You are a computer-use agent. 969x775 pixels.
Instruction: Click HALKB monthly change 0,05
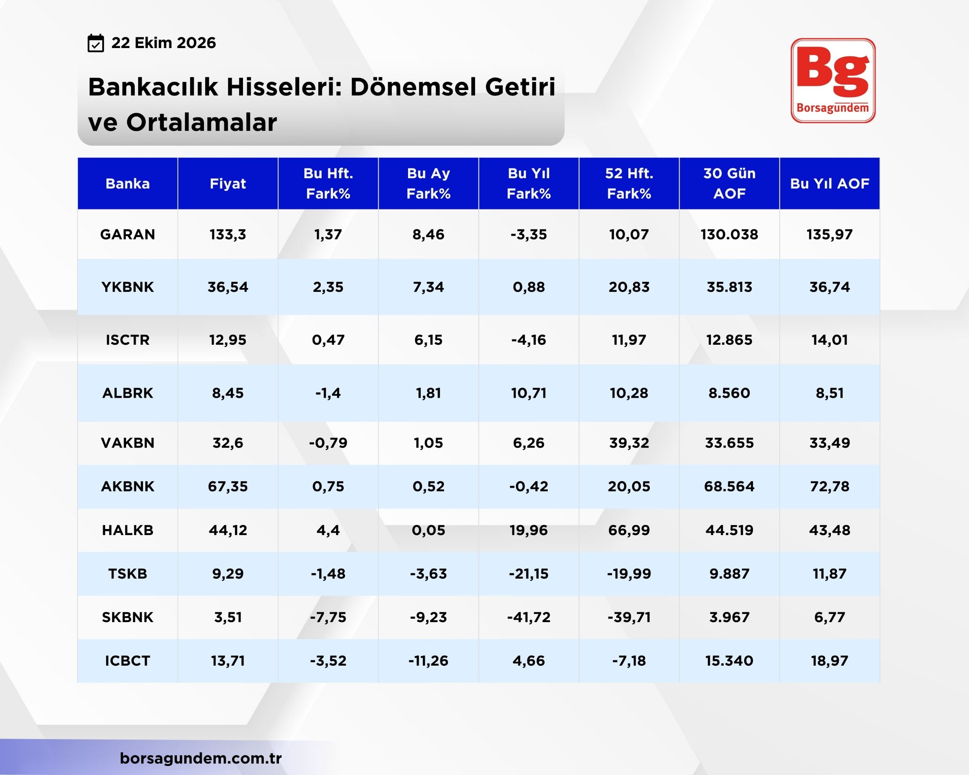click(x=428, y=530)
